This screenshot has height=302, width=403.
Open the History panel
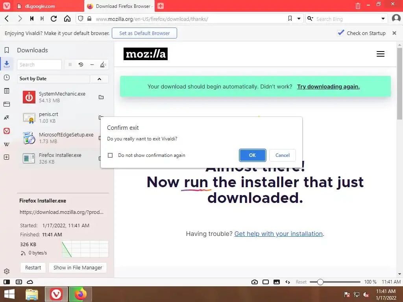(7, 77)
